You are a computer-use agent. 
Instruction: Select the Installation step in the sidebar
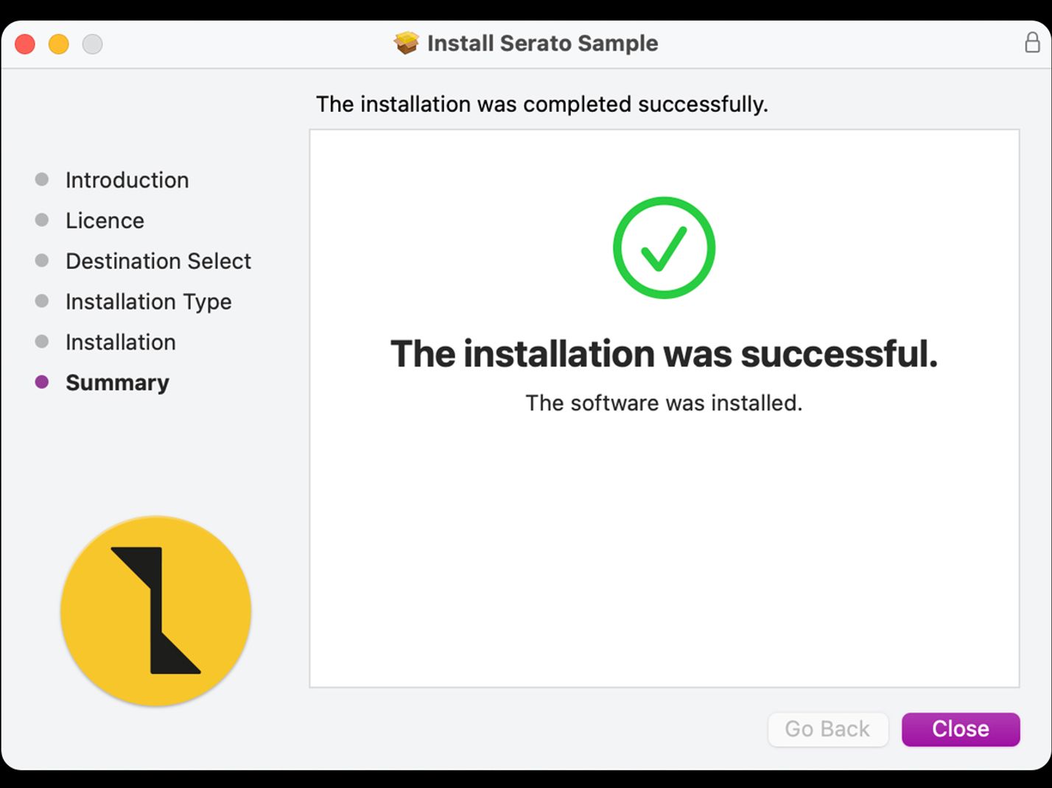(x=120, y=342)
